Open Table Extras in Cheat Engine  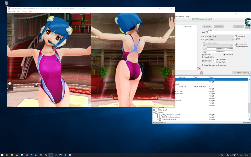[x=246, y=122]
